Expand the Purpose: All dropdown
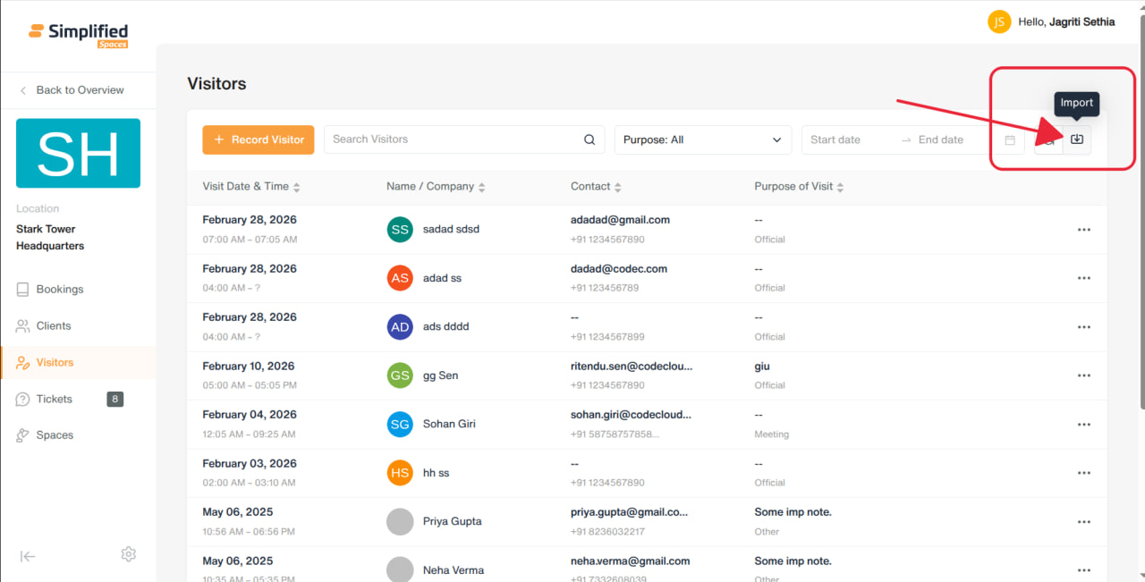The height and width of the screenshot is (582, 1145). (x=703, y=139)
